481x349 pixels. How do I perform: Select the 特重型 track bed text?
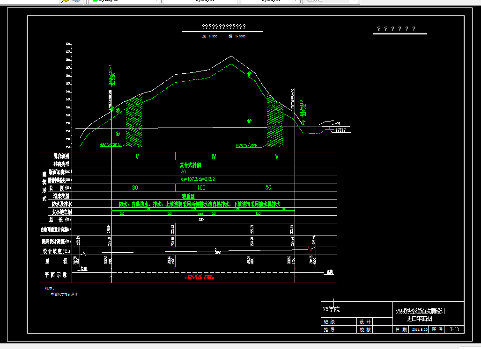click(x=188, y=196)
